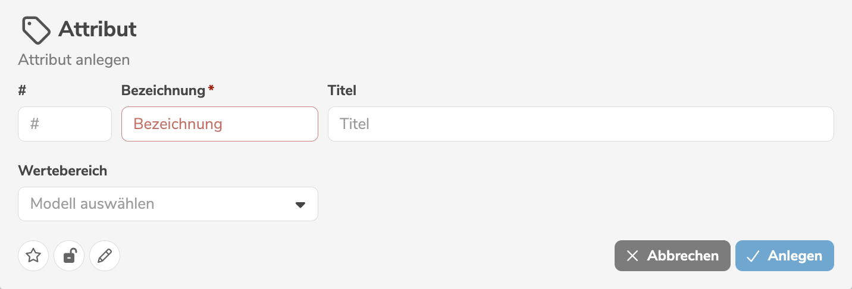Click the red required asterisk next to Bezeichnung
Screen dimensions: 852x289
pos(211,89)
